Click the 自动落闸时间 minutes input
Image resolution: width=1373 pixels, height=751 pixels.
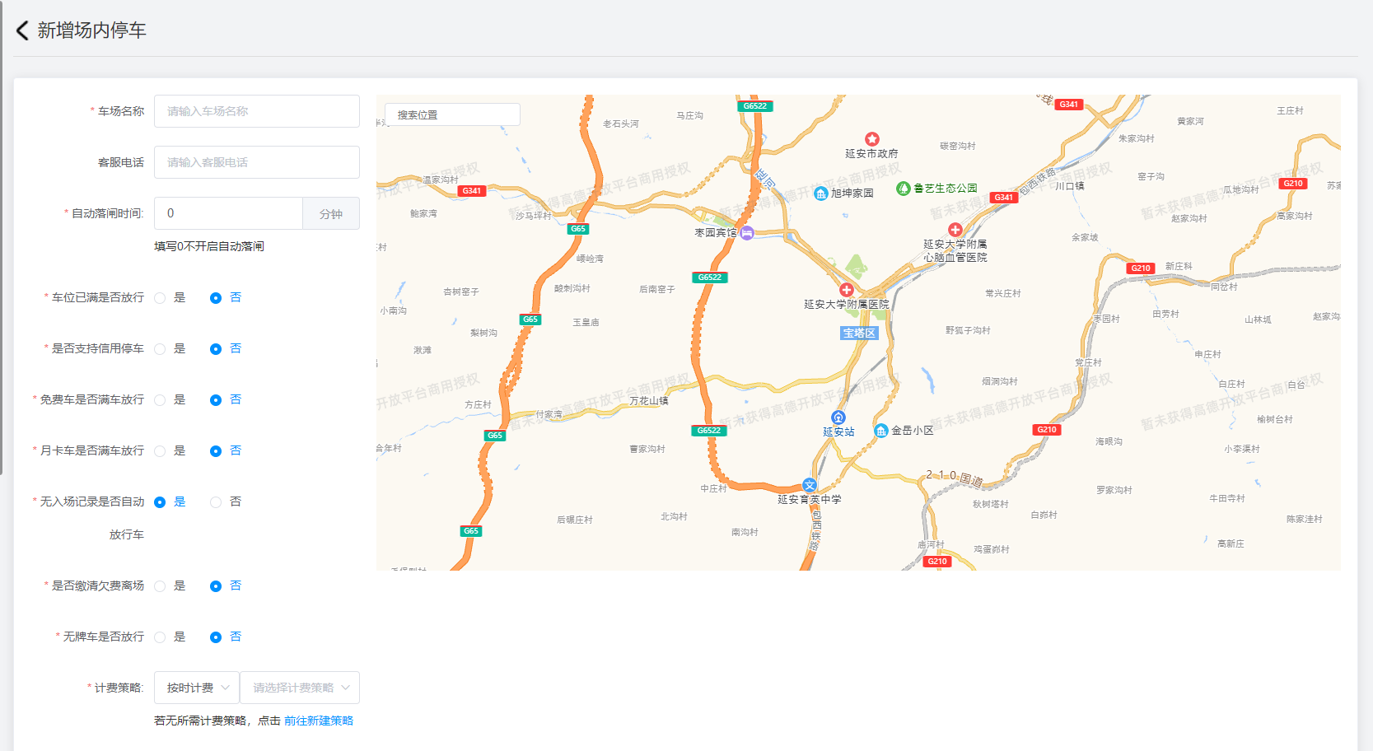tap(229, 213)
